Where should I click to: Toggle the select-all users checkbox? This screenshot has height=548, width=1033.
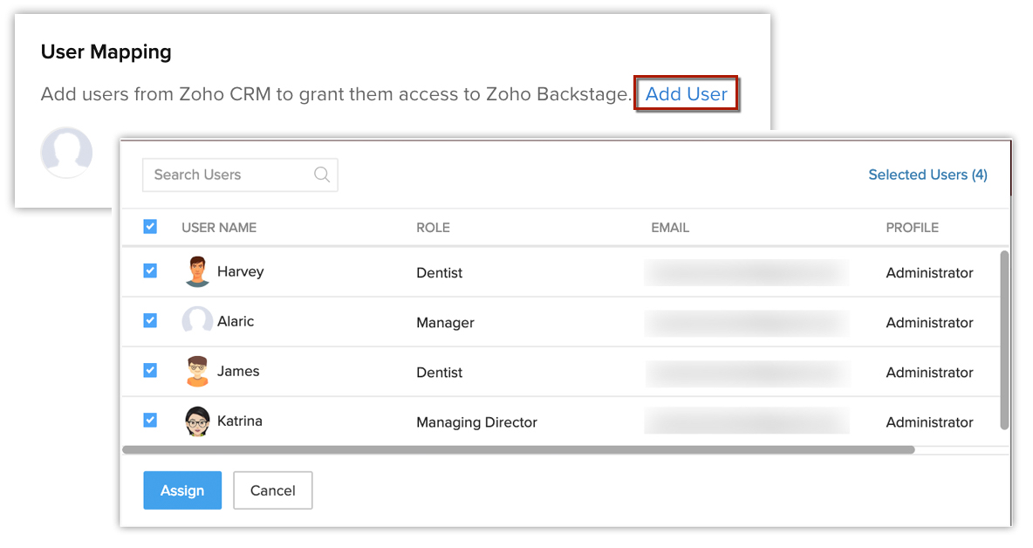click(150, 227)
